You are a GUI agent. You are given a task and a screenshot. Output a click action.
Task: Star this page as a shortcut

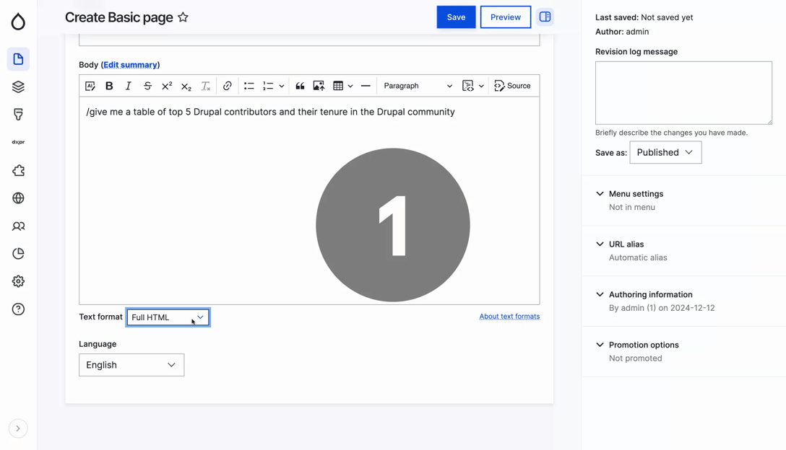coord(183,17)
